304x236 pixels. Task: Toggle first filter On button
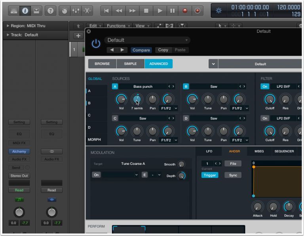tap(265, 87)
